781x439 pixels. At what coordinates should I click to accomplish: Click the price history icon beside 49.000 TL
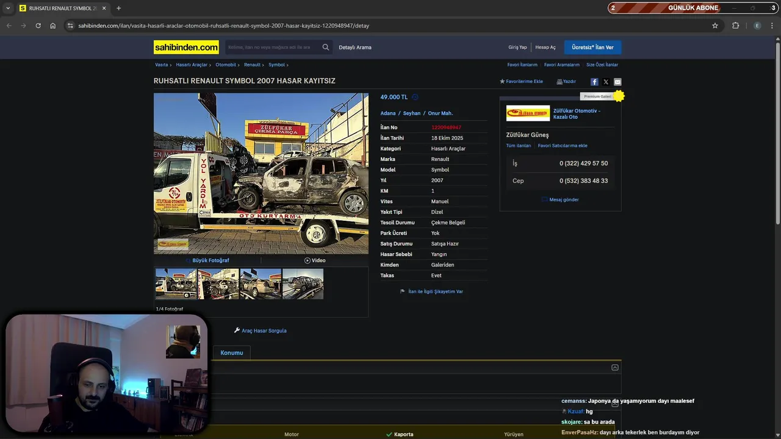415,97
